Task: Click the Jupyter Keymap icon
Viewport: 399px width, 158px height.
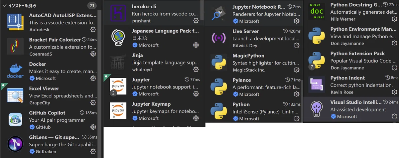Action: tap(118, 111)
